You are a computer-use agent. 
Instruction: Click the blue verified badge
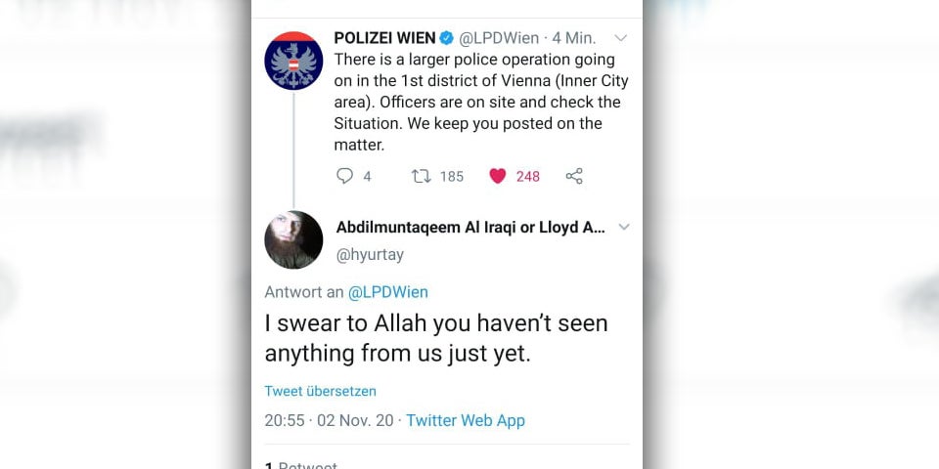point(446,38)
